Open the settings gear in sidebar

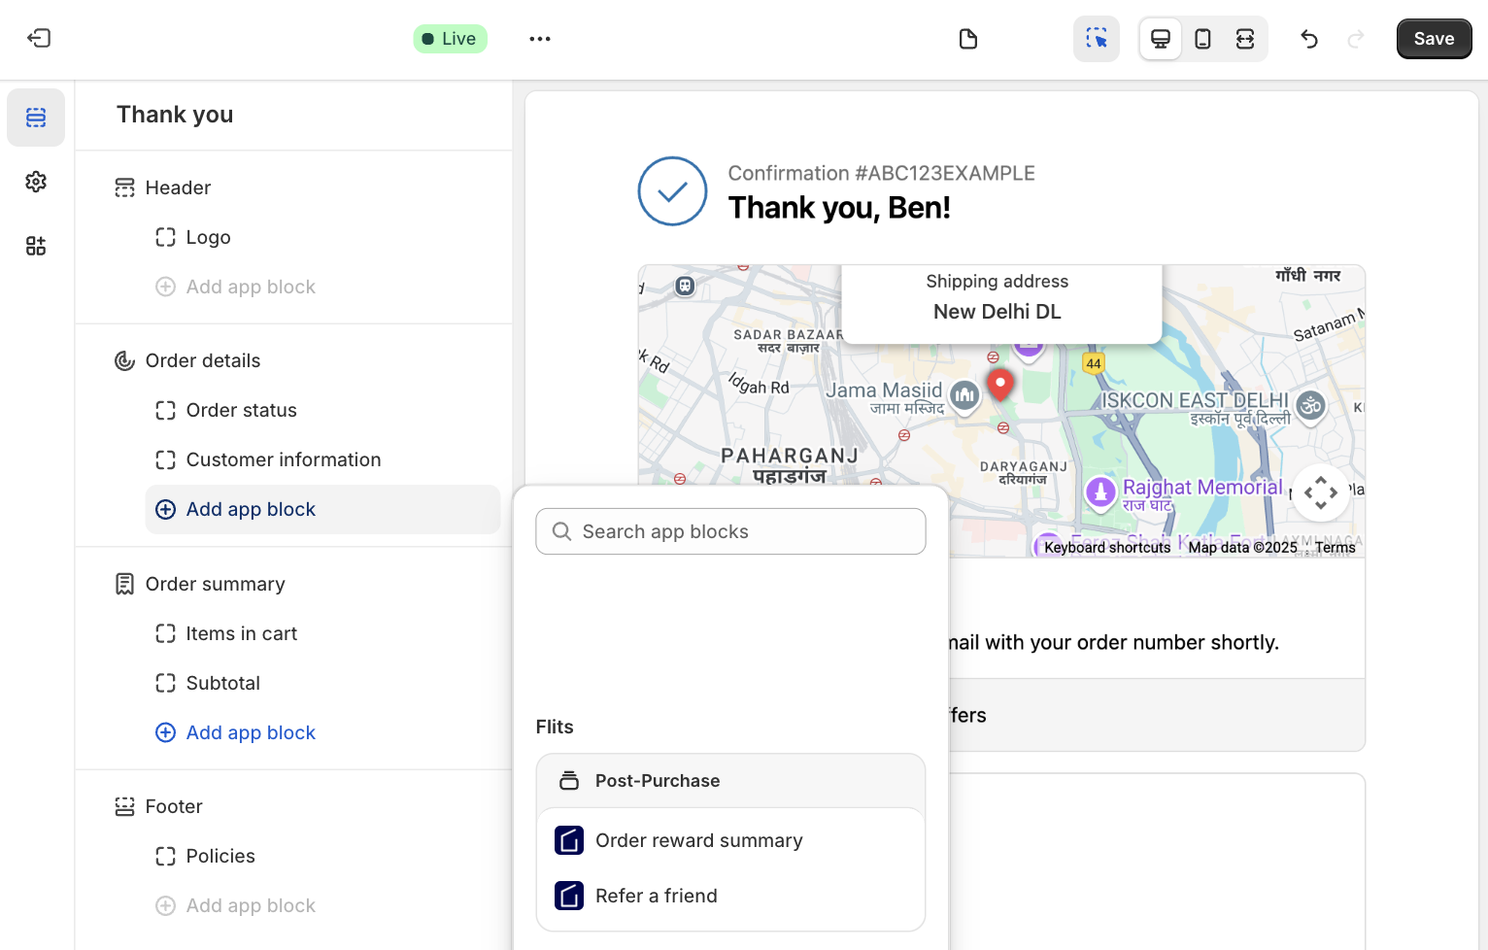point(36,182)
